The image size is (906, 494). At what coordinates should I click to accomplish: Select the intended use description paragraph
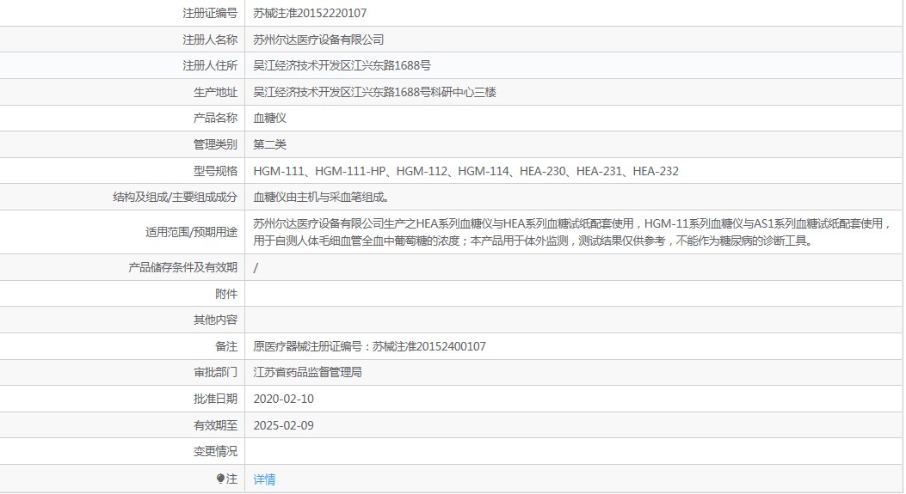(x=571, y=232)
